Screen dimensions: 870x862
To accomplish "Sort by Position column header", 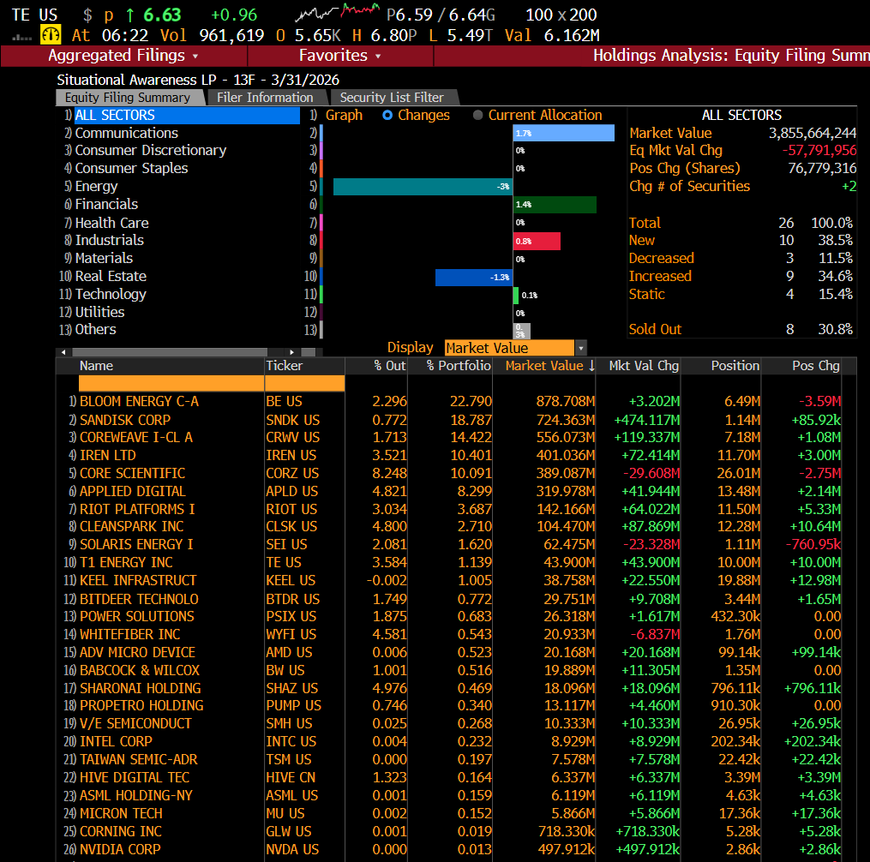I will [x=721, y=366].
